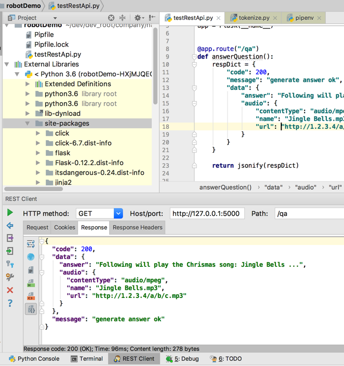Open REST Client settings wrench icon
This screenshot has width=344, height=366.
tap(10, 277)
